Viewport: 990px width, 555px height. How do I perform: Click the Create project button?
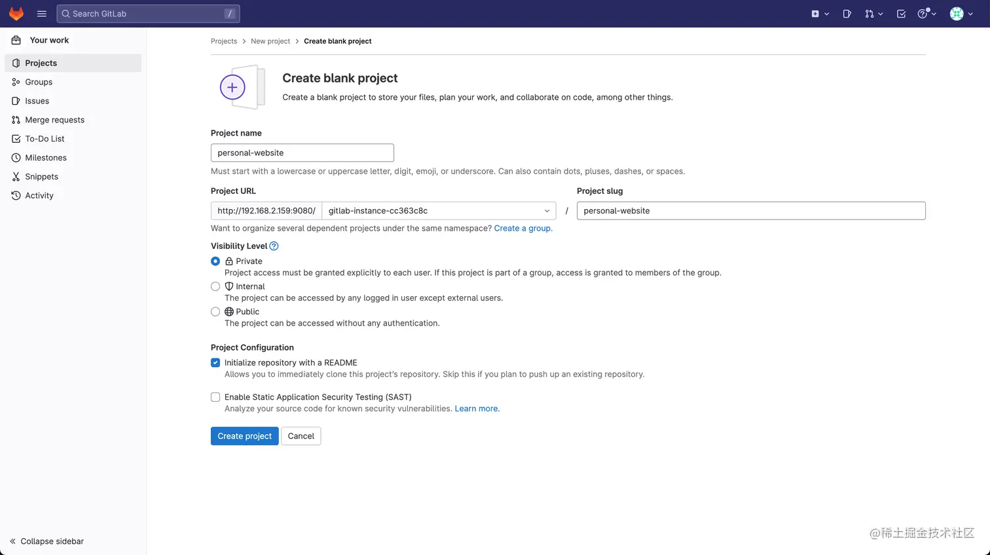[244, 436]
